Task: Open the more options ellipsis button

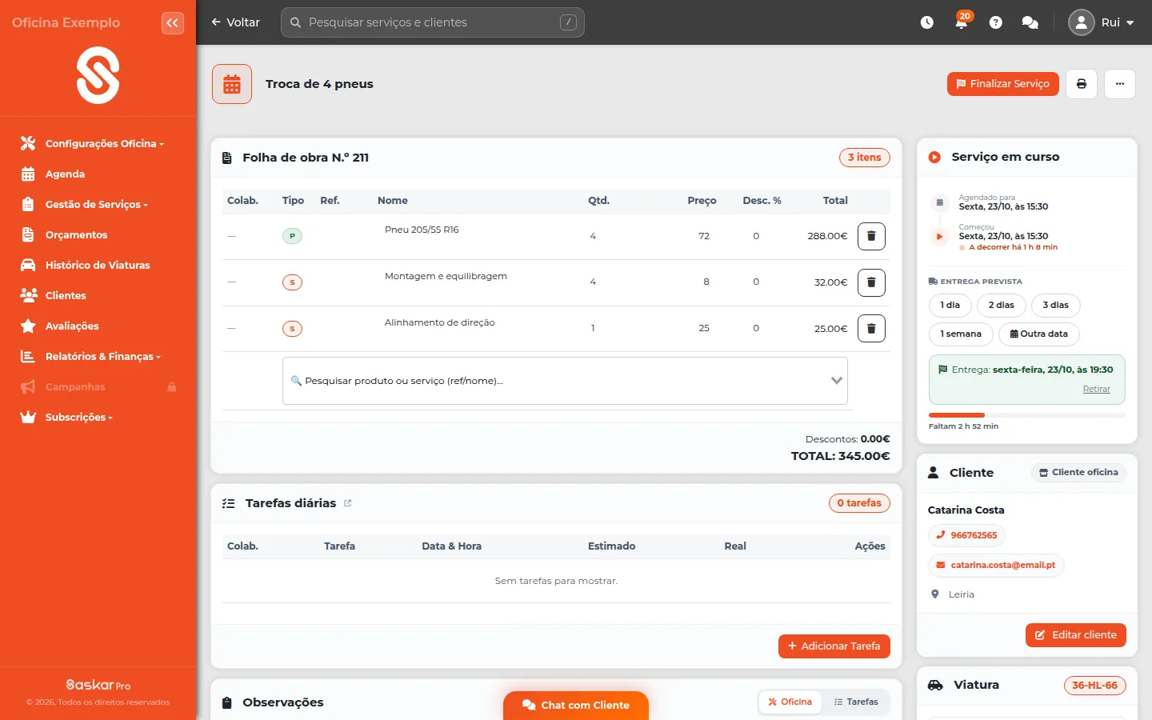Action: tap(1120, 84)
